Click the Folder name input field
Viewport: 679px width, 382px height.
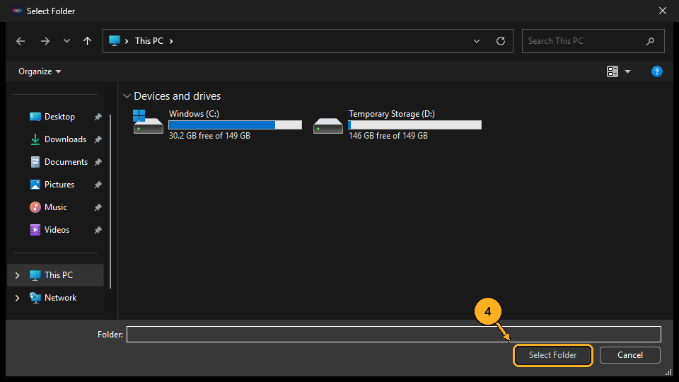coord(394,335)
